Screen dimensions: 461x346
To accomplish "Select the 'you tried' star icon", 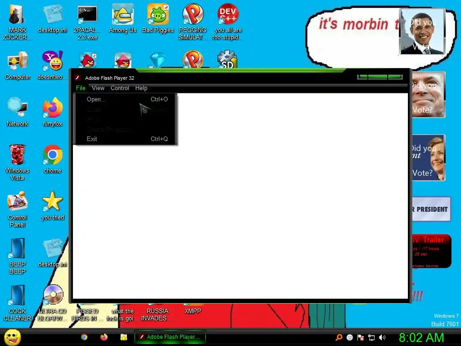I will [52, 205].
